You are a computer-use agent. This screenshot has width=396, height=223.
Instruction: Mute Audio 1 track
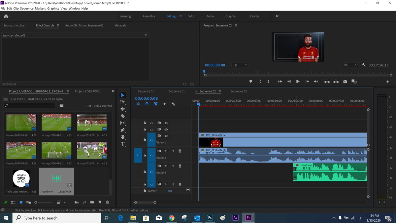click(x=166, y=151)
